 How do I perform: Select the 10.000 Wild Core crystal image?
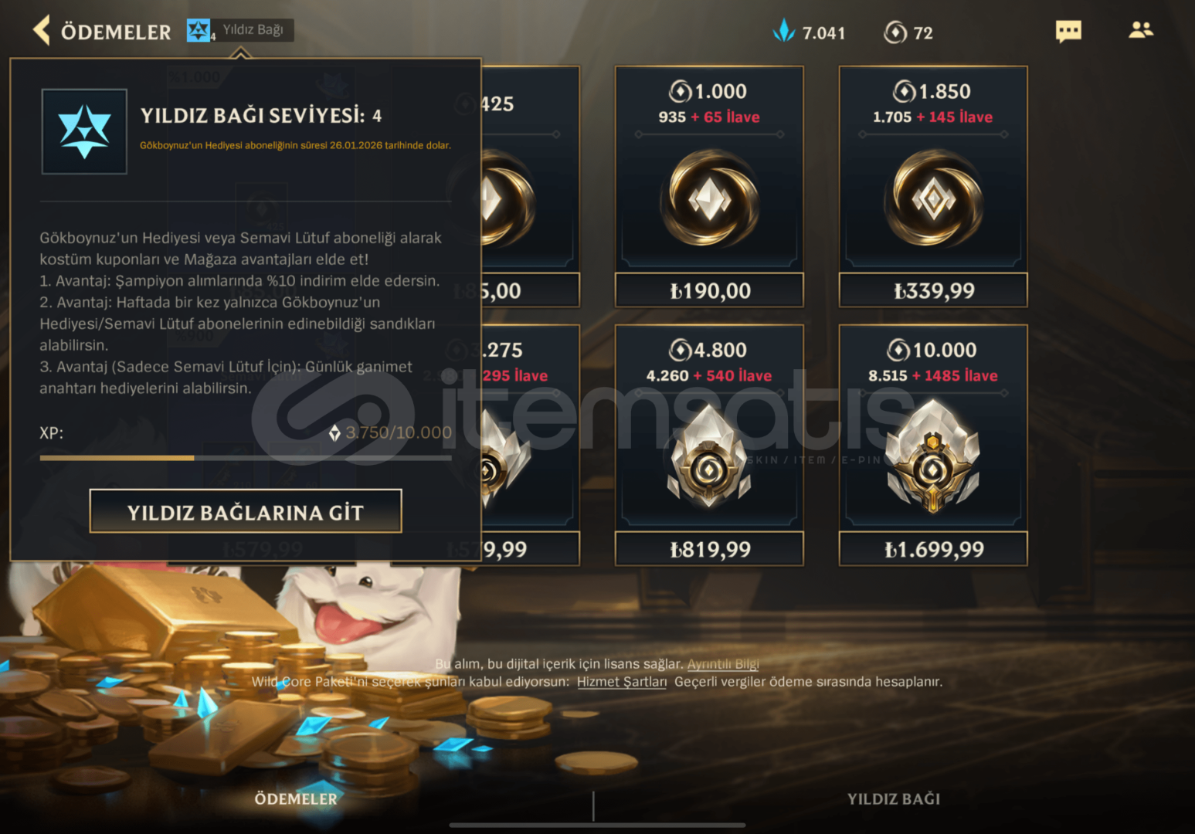click(x=933, y=456)
